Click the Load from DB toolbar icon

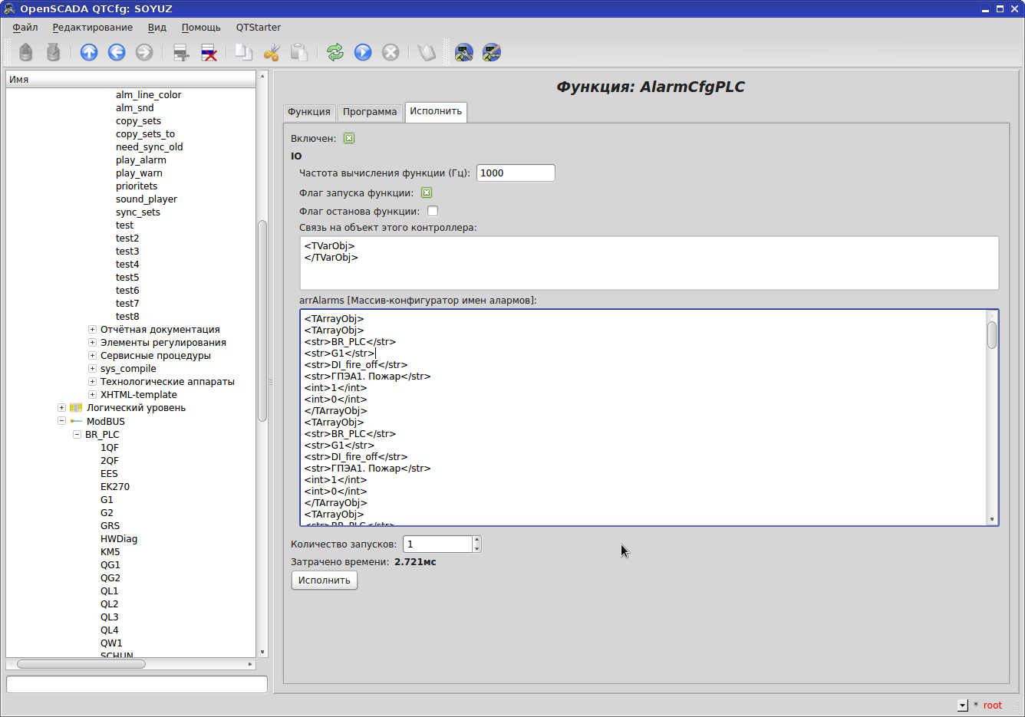coord(25,52)
